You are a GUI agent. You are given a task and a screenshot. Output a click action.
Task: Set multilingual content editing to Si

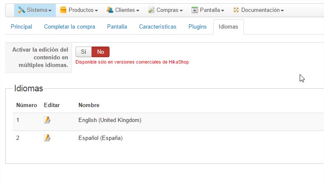coord(84,52)
